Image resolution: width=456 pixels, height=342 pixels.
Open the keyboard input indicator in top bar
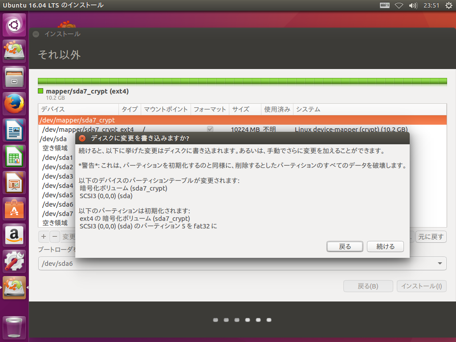[x=384, y=5]
